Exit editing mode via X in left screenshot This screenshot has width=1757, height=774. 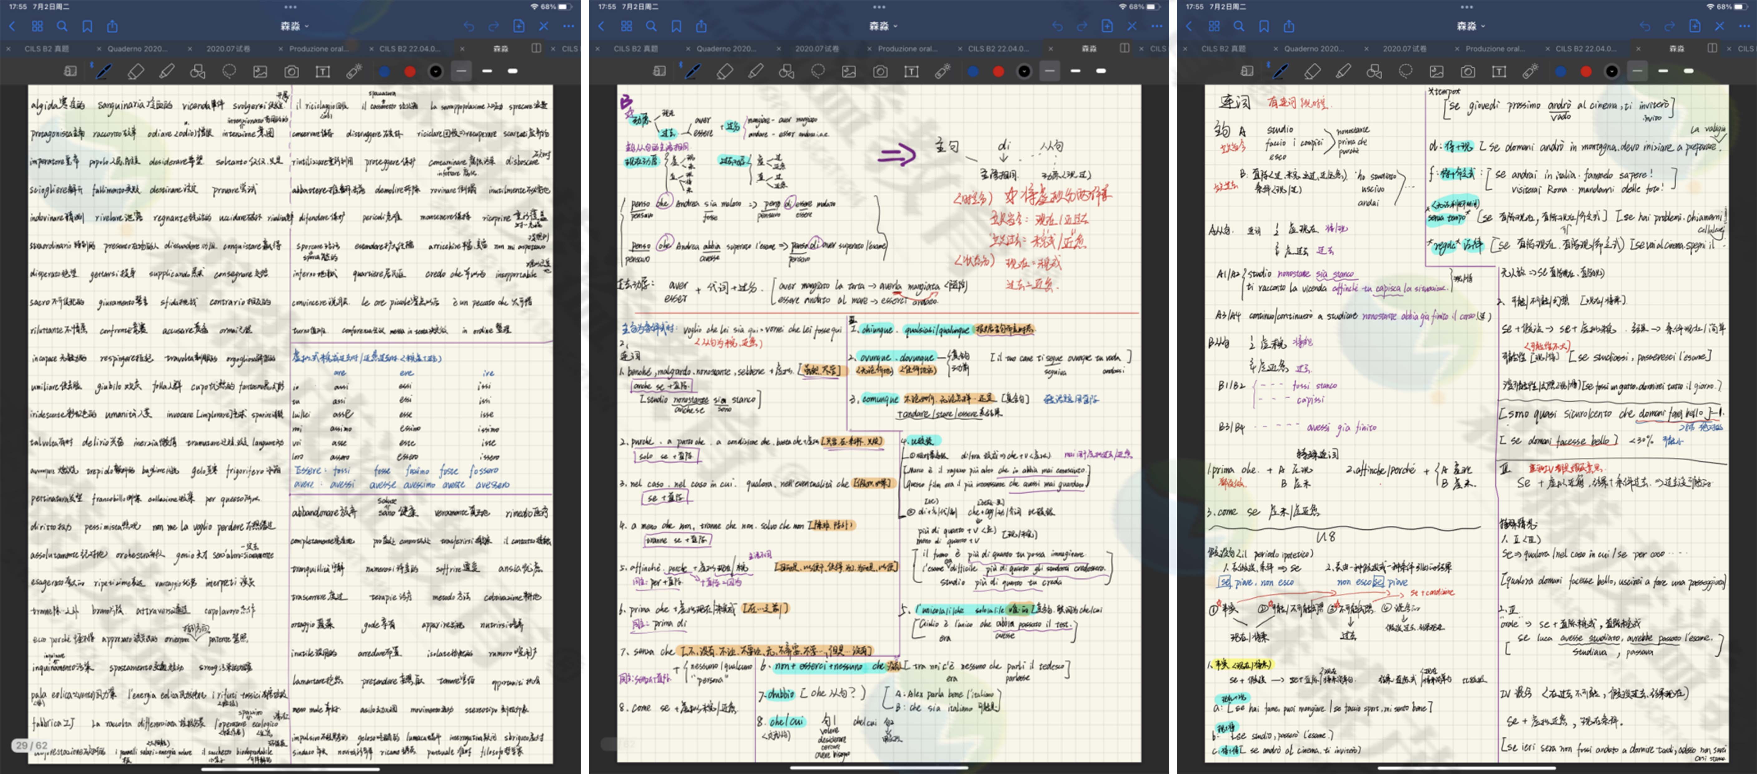544,27
